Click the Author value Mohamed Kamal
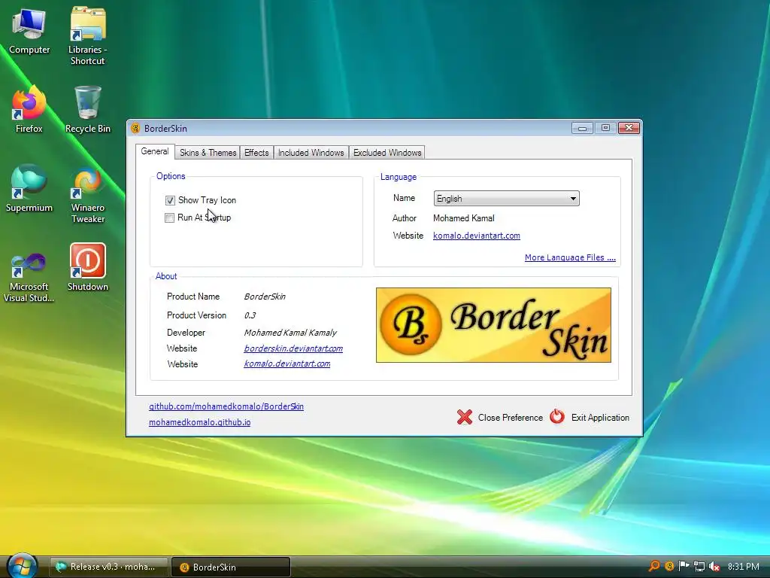 tap(463, 218)
